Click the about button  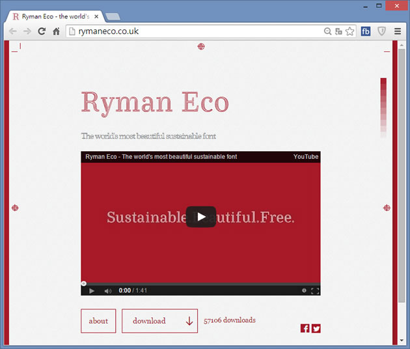(x=98, y=321)
